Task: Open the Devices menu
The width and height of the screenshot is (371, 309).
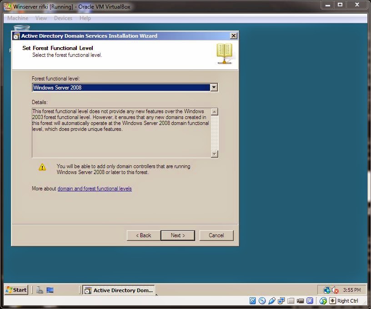Action: [x=63, y=18]
